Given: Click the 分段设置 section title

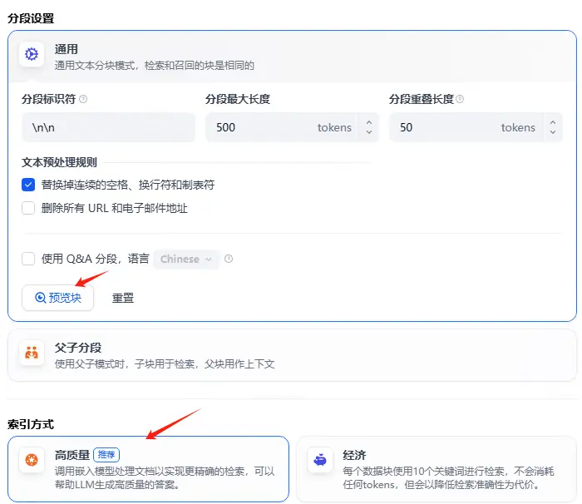Looking at the screenshot, I should [31, 18].
